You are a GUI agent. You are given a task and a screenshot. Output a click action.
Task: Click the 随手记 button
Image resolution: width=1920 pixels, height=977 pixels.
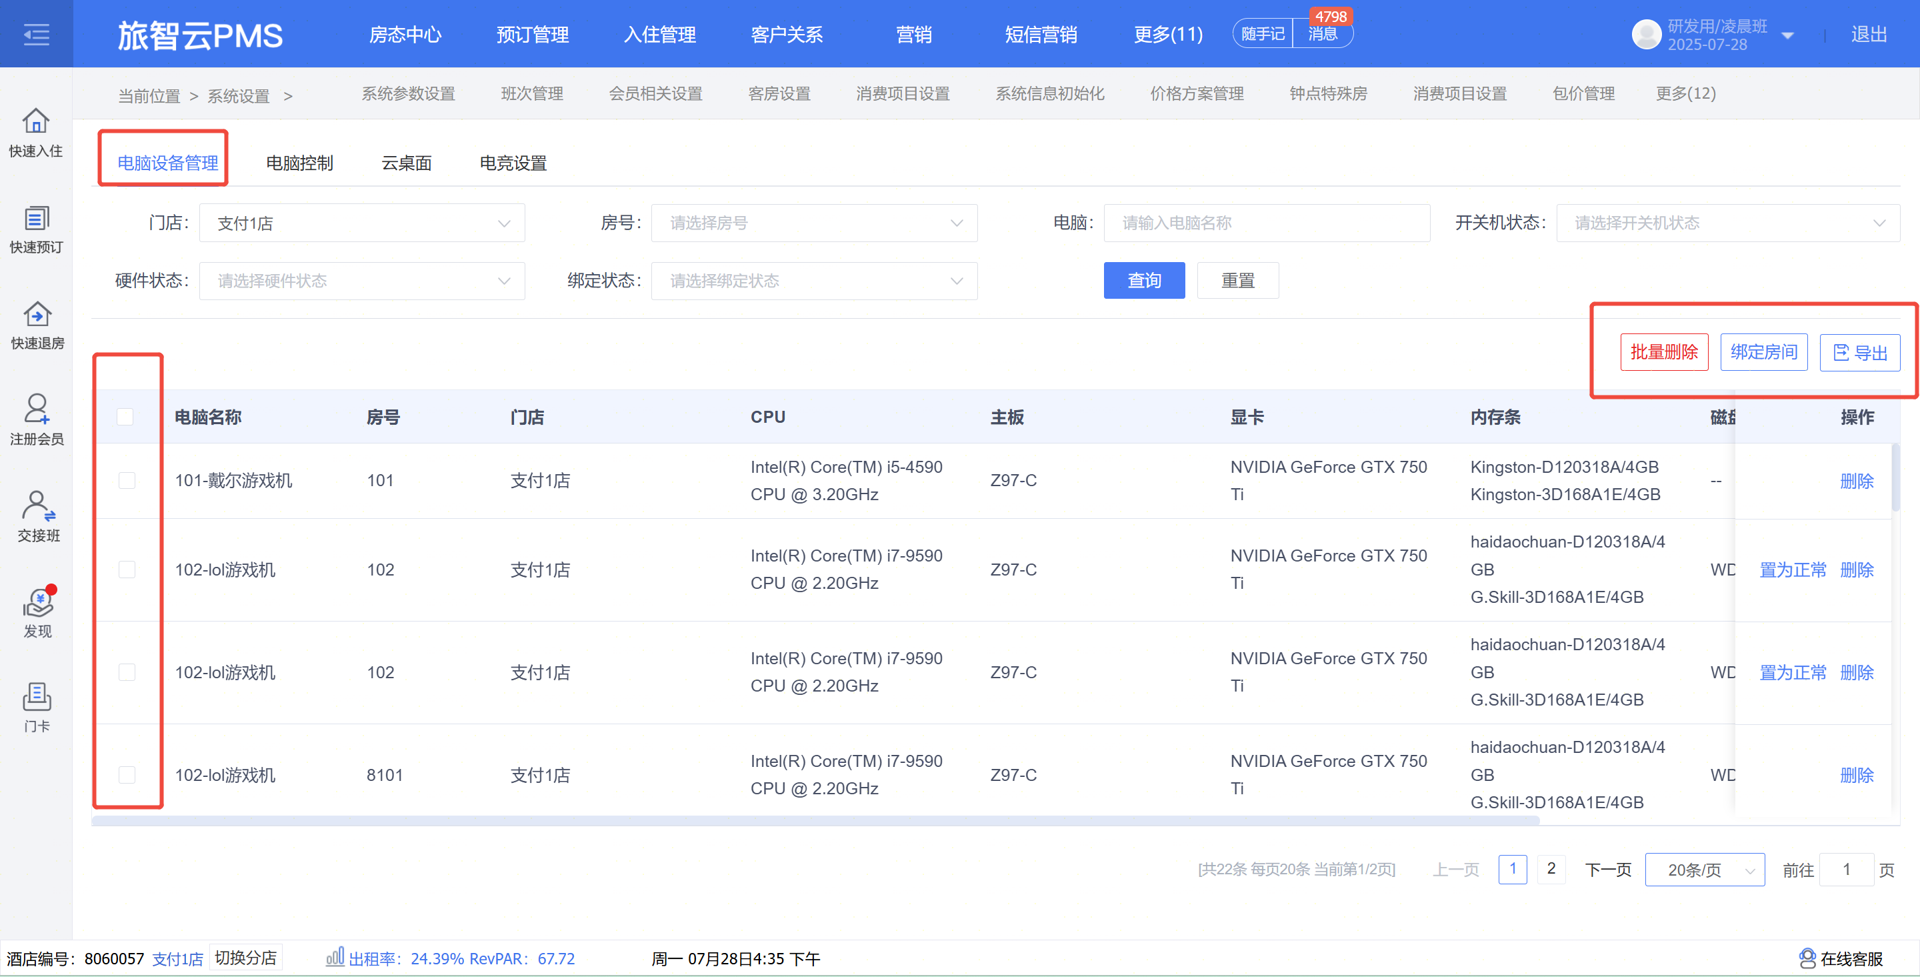coord(1263,34)
